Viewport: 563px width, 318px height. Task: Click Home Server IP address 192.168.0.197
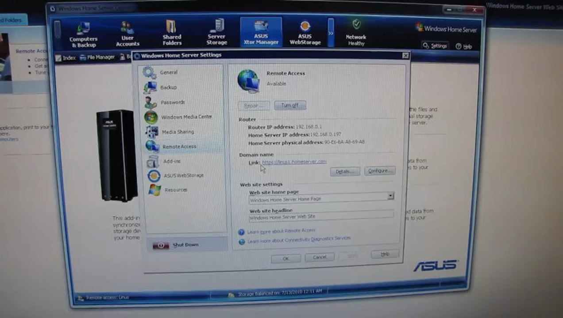click(x=326, y=134)
